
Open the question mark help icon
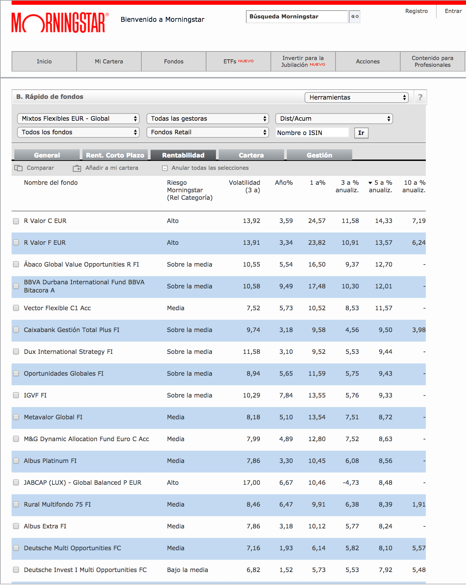(x=420, y=97)
